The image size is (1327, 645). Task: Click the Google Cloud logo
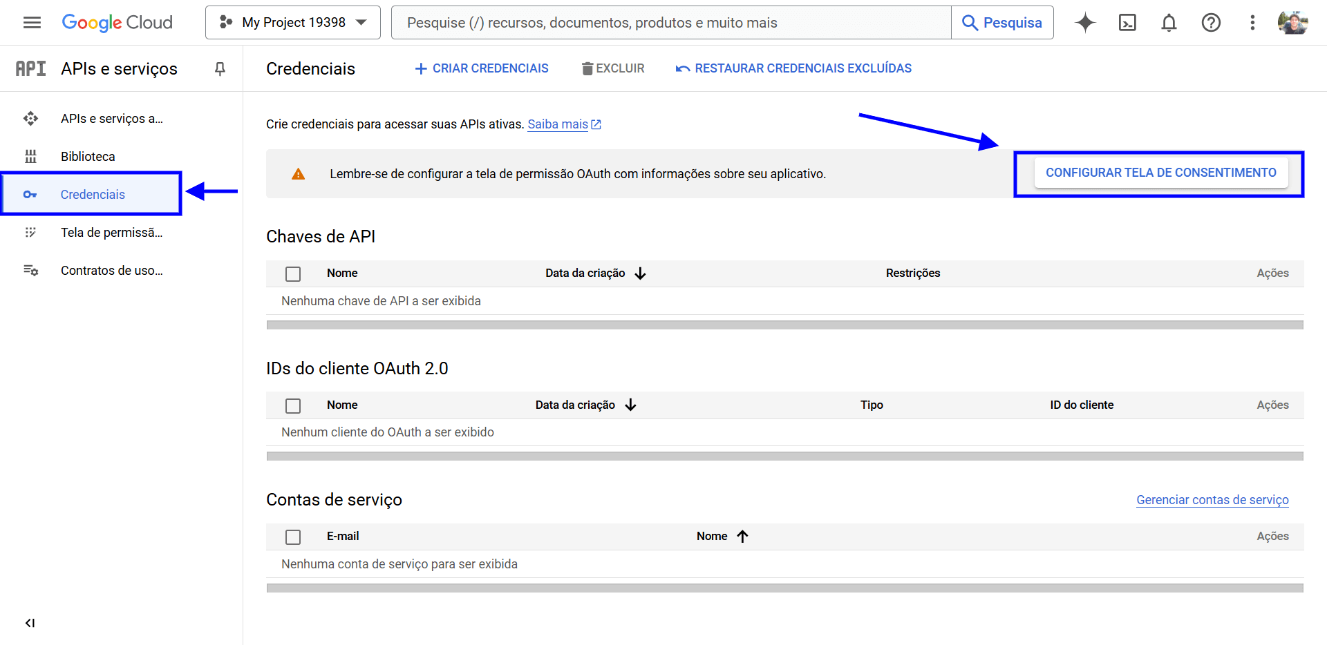(117, 23)
